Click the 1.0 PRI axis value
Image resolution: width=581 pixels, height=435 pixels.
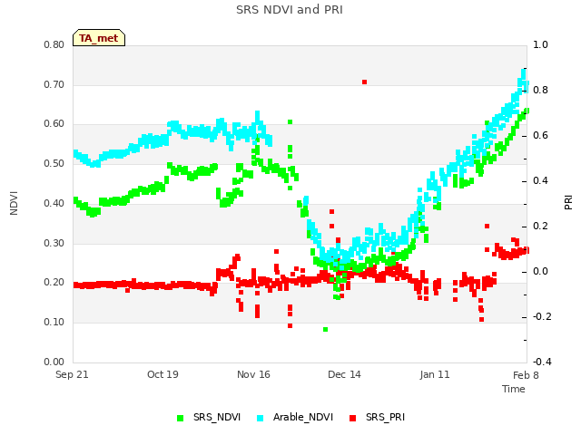point(540,45)
